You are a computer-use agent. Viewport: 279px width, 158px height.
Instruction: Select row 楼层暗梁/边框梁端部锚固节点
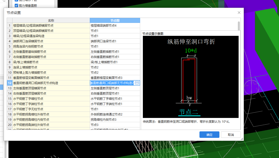(51, 26)
